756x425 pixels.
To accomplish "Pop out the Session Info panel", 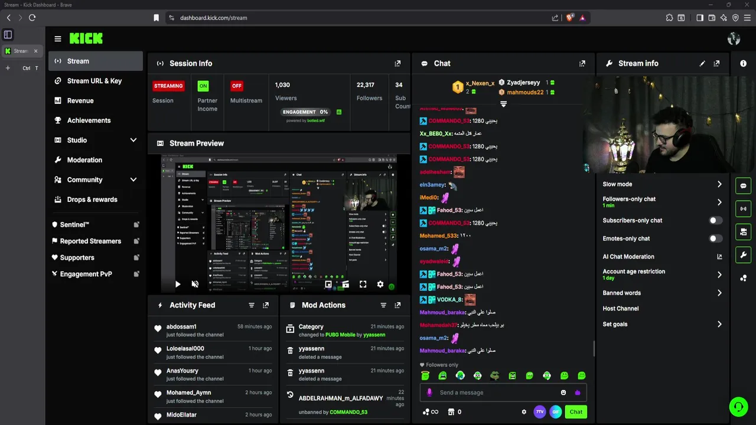I will click(397, 63).
